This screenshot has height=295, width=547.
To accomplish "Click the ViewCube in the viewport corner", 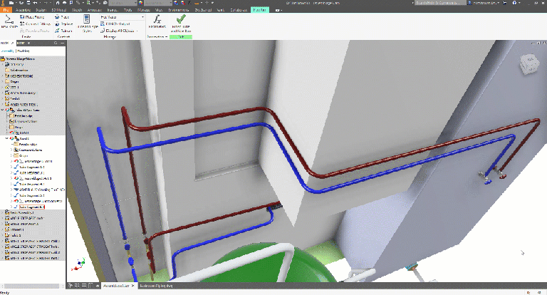I will point(530,64).
